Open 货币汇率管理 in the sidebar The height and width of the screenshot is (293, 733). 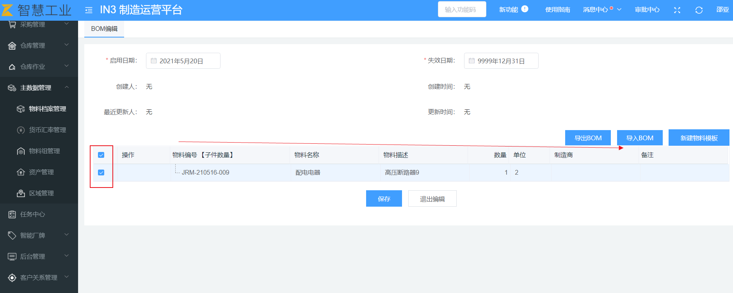tap(47, 130)
